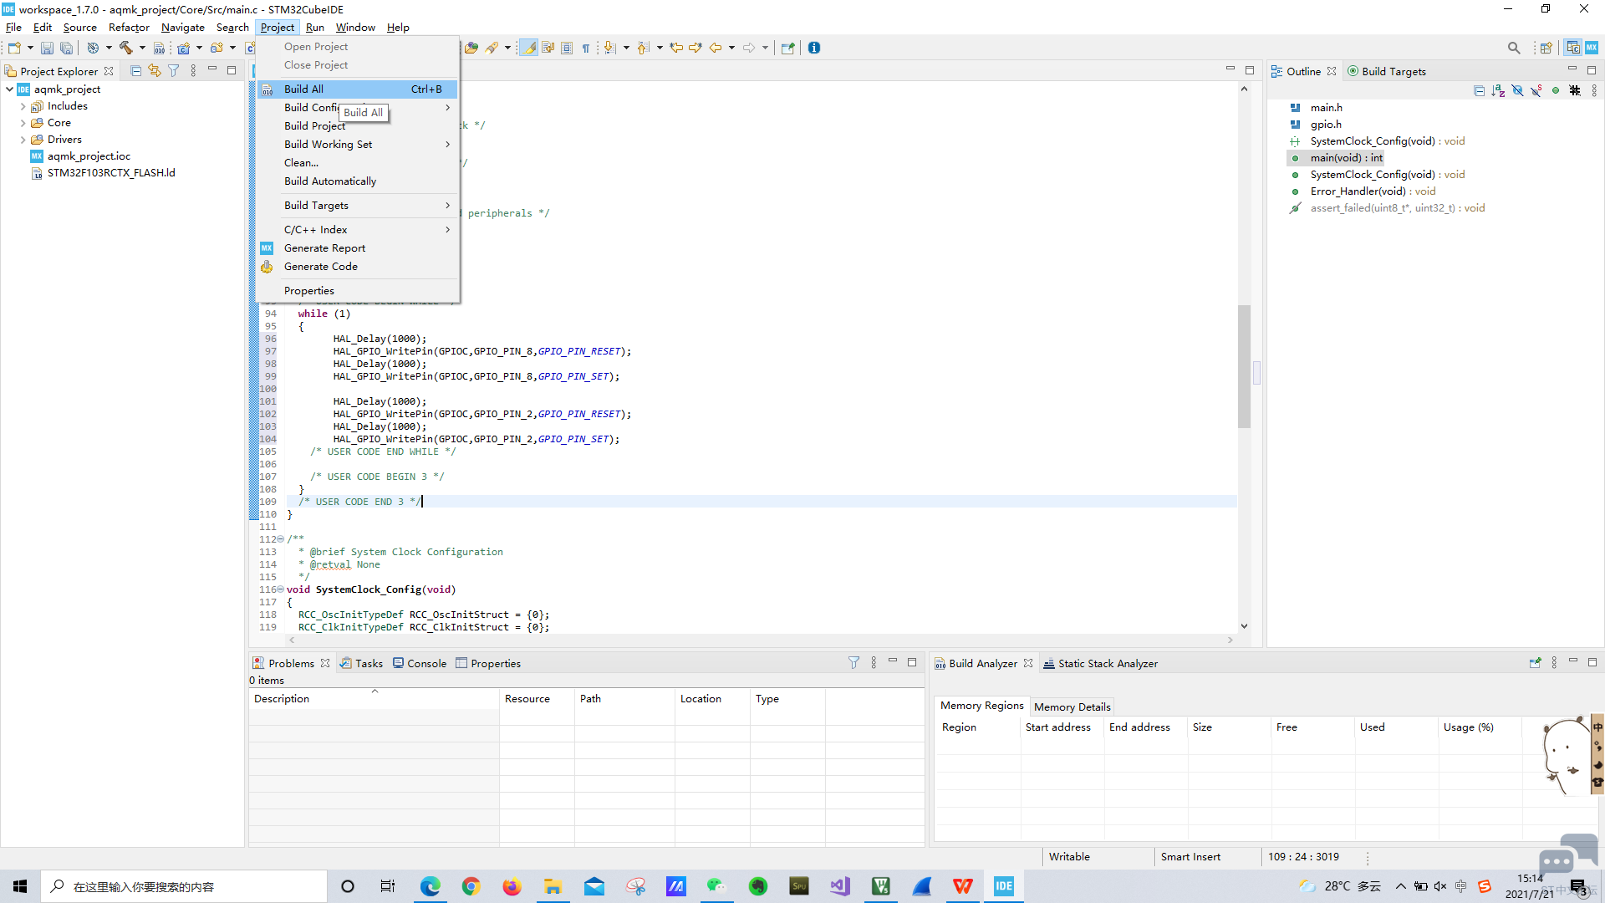Toggle Show Whitespace Characters (pilcrow) button
The image size is (1605, 903).
coord(586,48)
